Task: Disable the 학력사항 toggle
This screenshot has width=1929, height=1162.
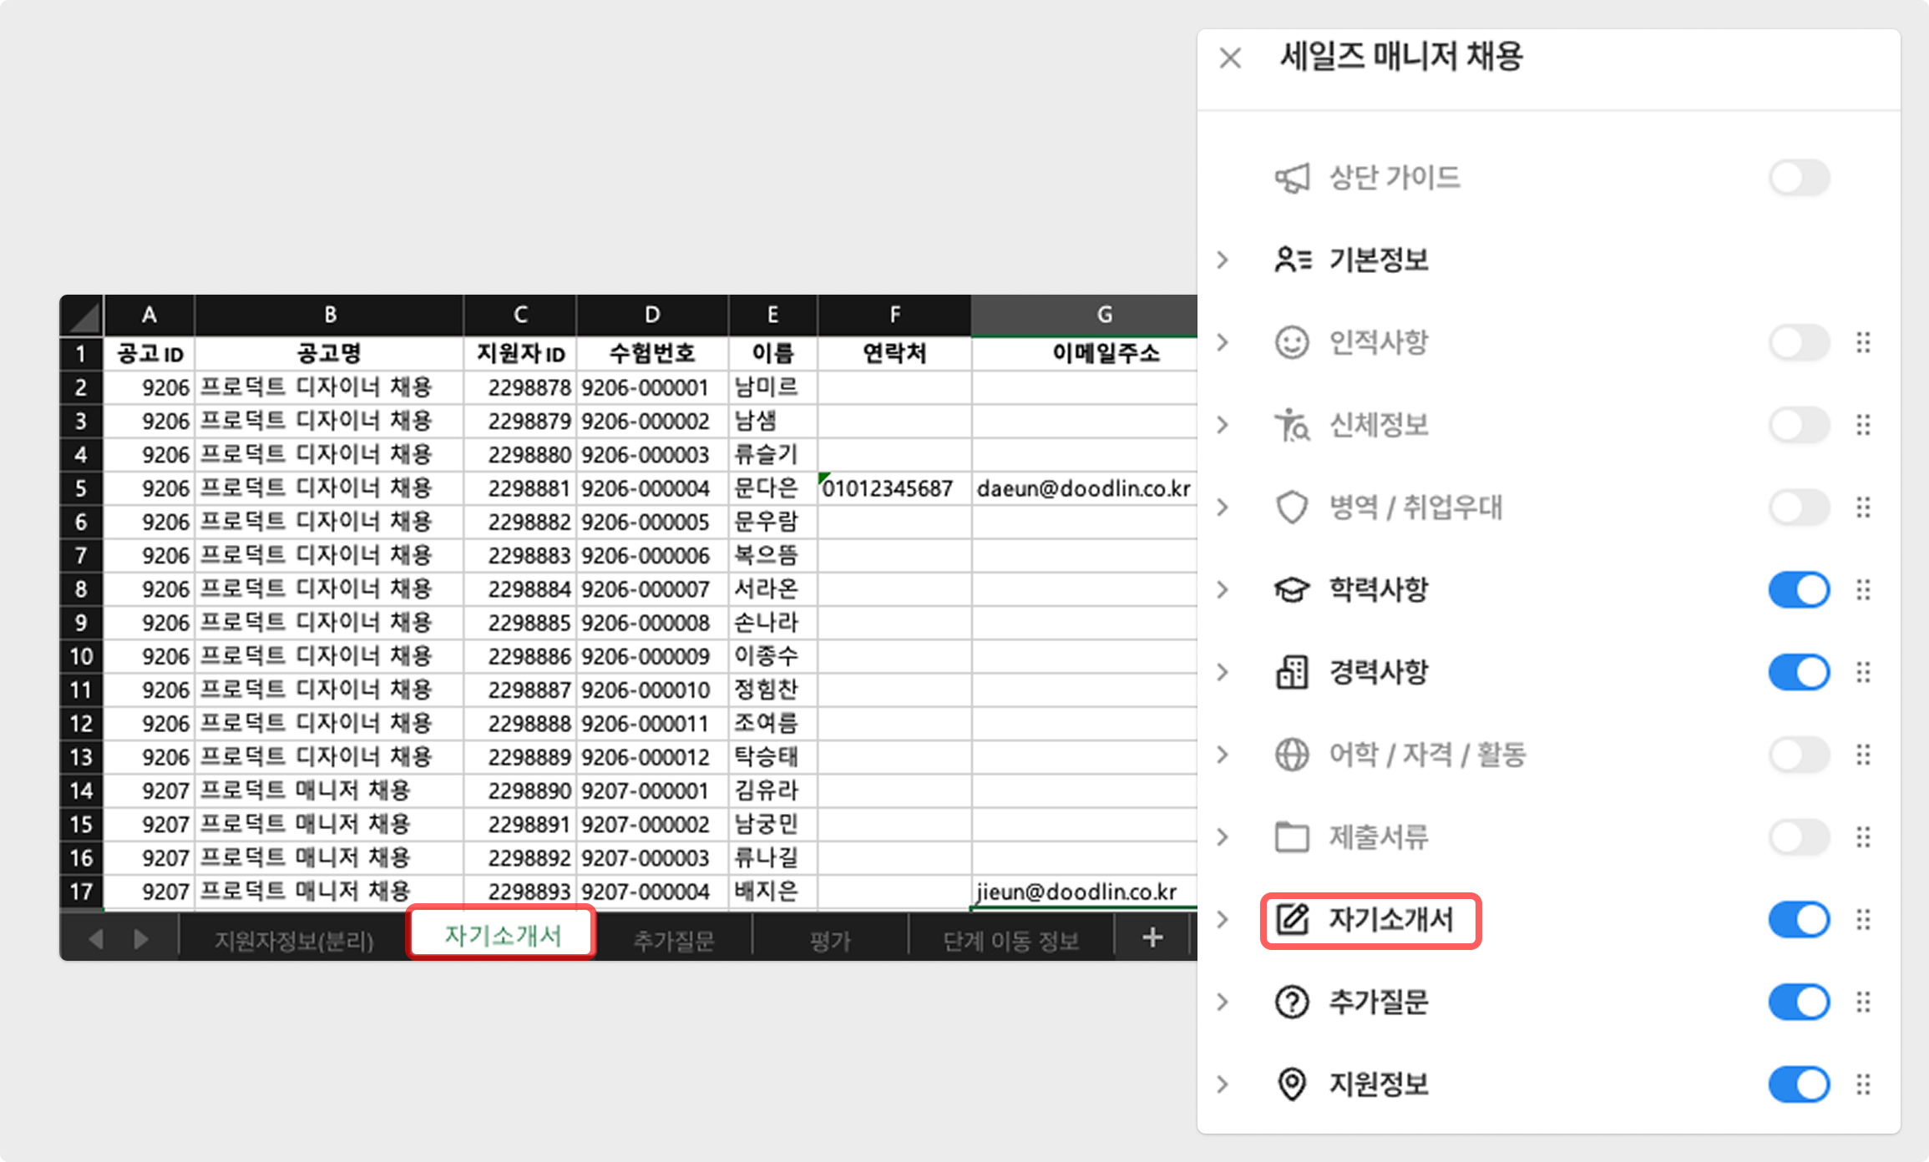Action: click(1799, 589)
